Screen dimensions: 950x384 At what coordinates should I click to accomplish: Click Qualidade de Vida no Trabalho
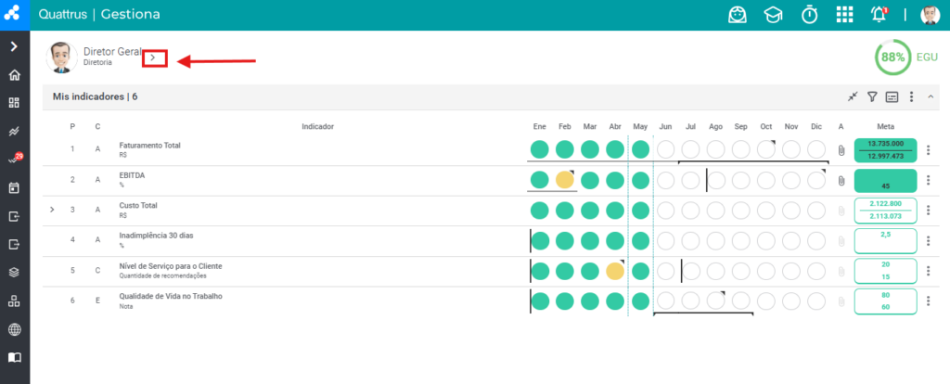[x=171, y=296]
